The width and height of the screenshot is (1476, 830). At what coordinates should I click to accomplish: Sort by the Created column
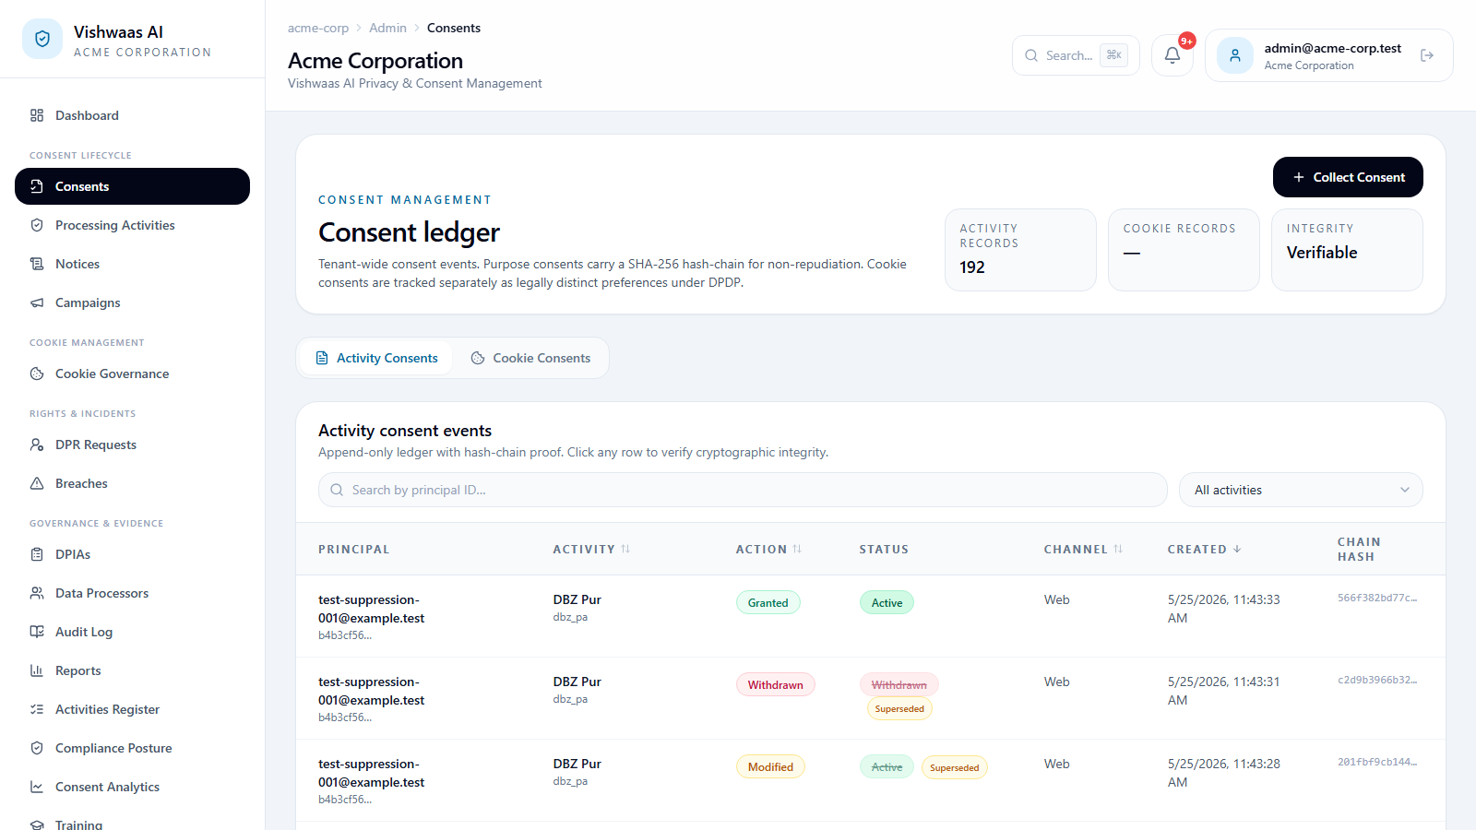(x=1204, y=549)
